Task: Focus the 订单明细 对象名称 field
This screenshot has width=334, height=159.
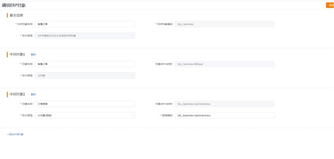Action: pos(85,104)
